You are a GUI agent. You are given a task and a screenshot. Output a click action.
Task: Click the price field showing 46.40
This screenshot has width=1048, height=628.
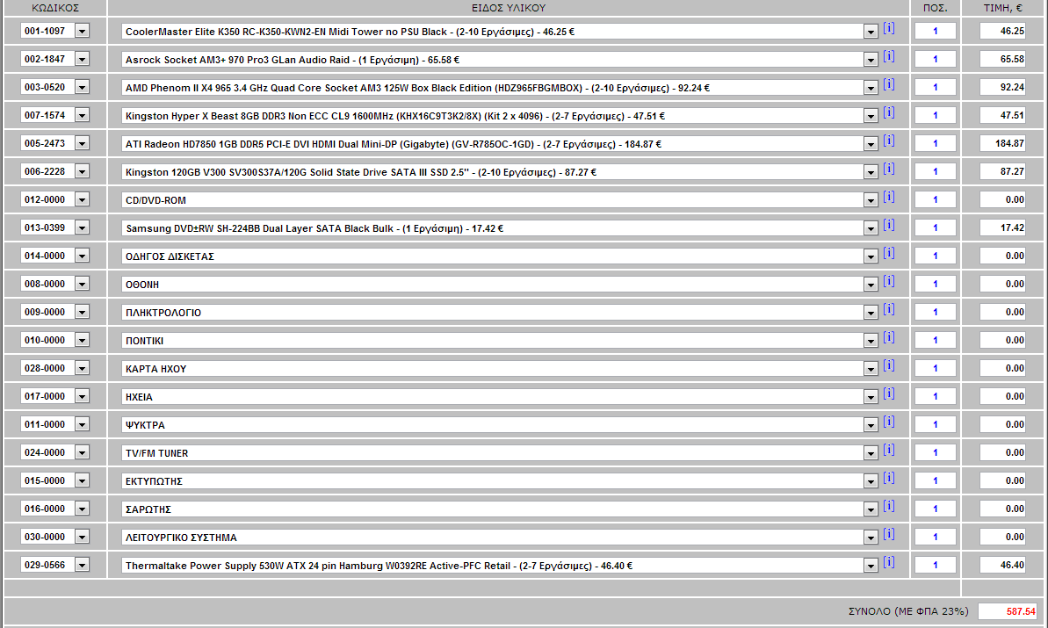1002,565
